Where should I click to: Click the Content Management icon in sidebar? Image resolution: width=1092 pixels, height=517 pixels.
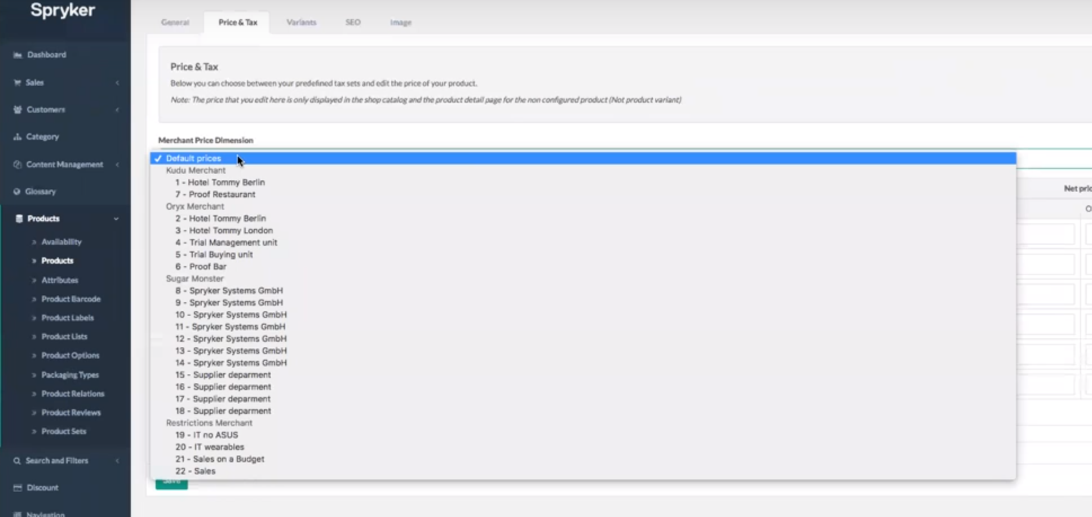(x=17, y=165)
